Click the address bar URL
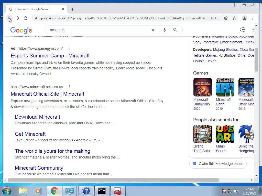Image resolution: width=262 pixels, height=196 pixels. tap(129, 18)
